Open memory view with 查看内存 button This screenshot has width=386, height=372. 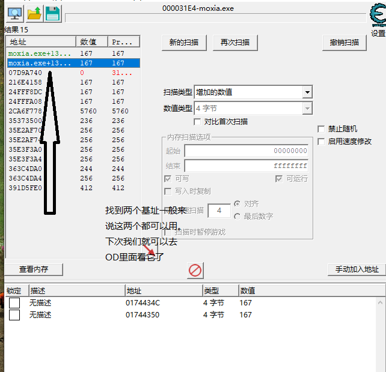pos(34,269)
